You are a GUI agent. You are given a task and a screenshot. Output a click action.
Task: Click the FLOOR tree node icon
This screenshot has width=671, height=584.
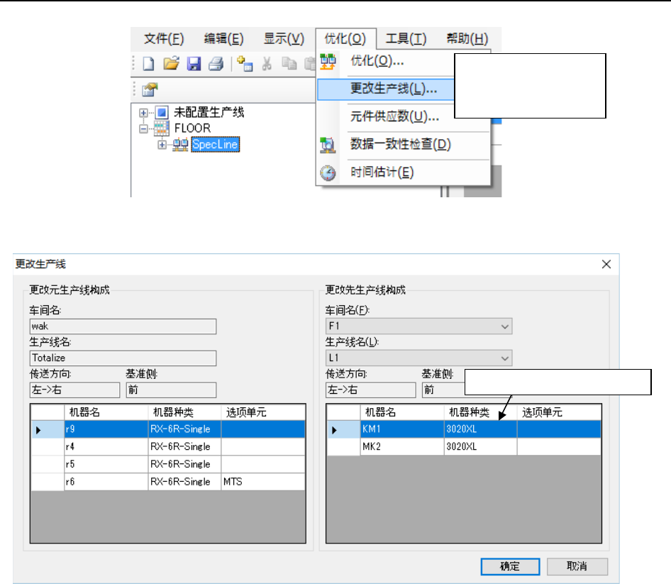pyautogui.click(x=161, y=128)
